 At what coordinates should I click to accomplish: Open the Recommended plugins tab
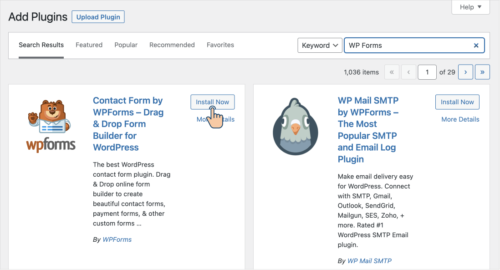click(172, 45)
